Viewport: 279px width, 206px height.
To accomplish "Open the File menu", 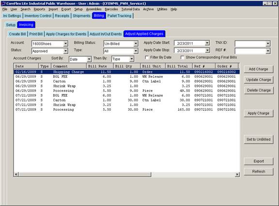I will (5, 9).
